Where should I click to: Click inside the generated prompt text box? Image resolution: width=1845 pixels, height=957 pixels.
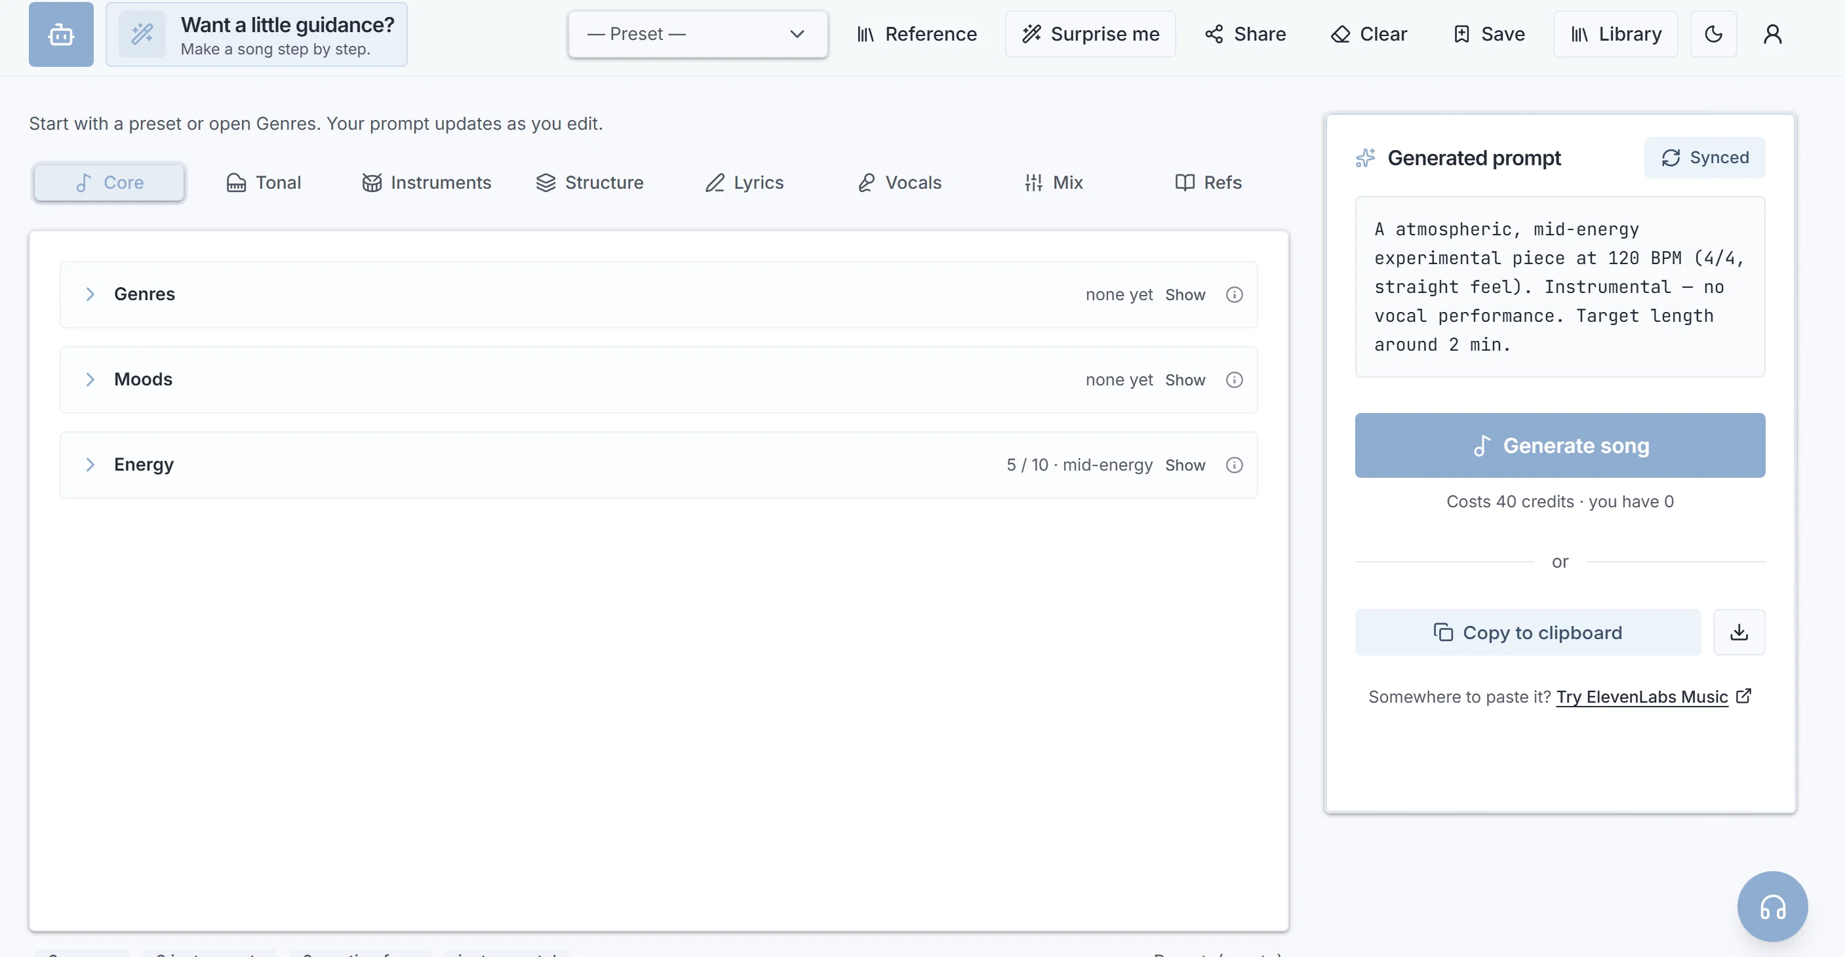point(1560,287)
